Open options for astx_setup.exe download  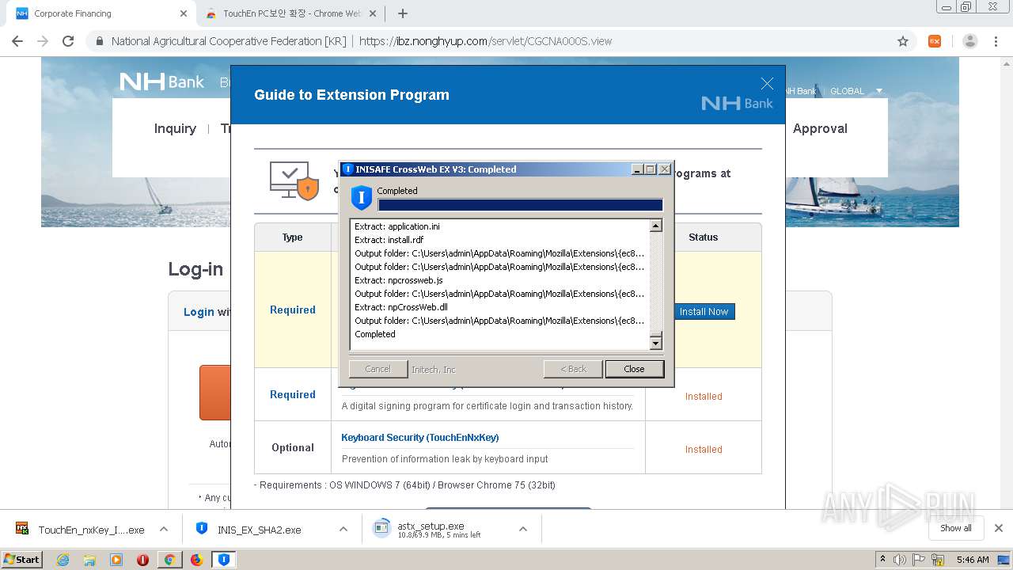point(523,529)
